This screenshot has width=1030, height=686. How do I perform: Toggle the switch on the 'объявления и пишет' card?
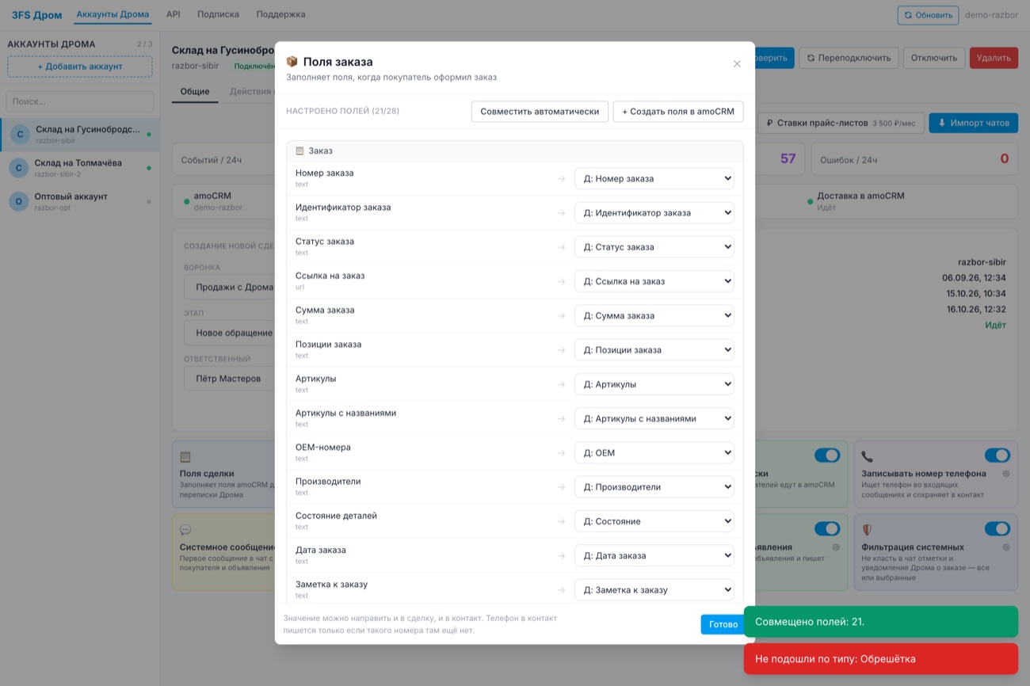[x=827, y=528]
